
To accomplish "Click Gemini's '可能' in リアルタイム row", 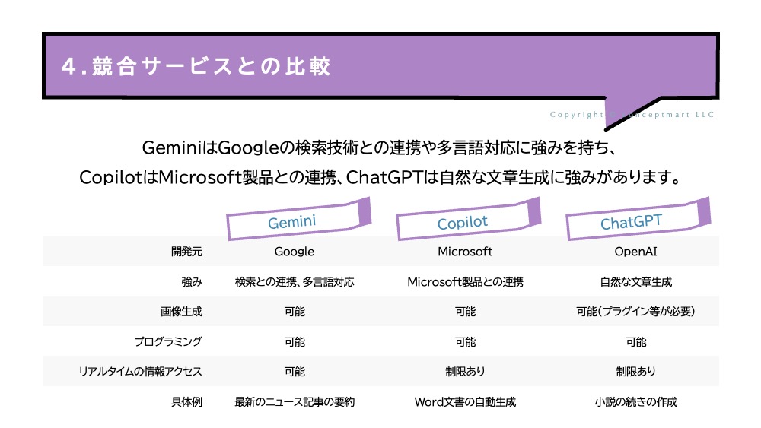I will pyautogui.click(x=295, y=372).
